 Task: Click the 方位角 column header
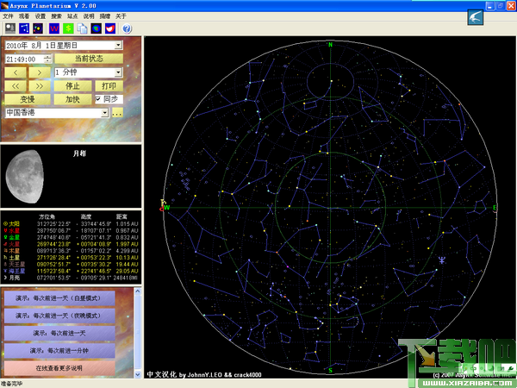[47, 216]
